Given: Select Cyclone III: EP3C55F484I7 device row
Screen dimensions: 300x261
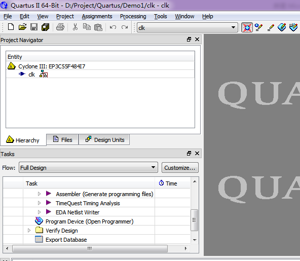Looking at the screenshot, I should (x=100, y=66).
